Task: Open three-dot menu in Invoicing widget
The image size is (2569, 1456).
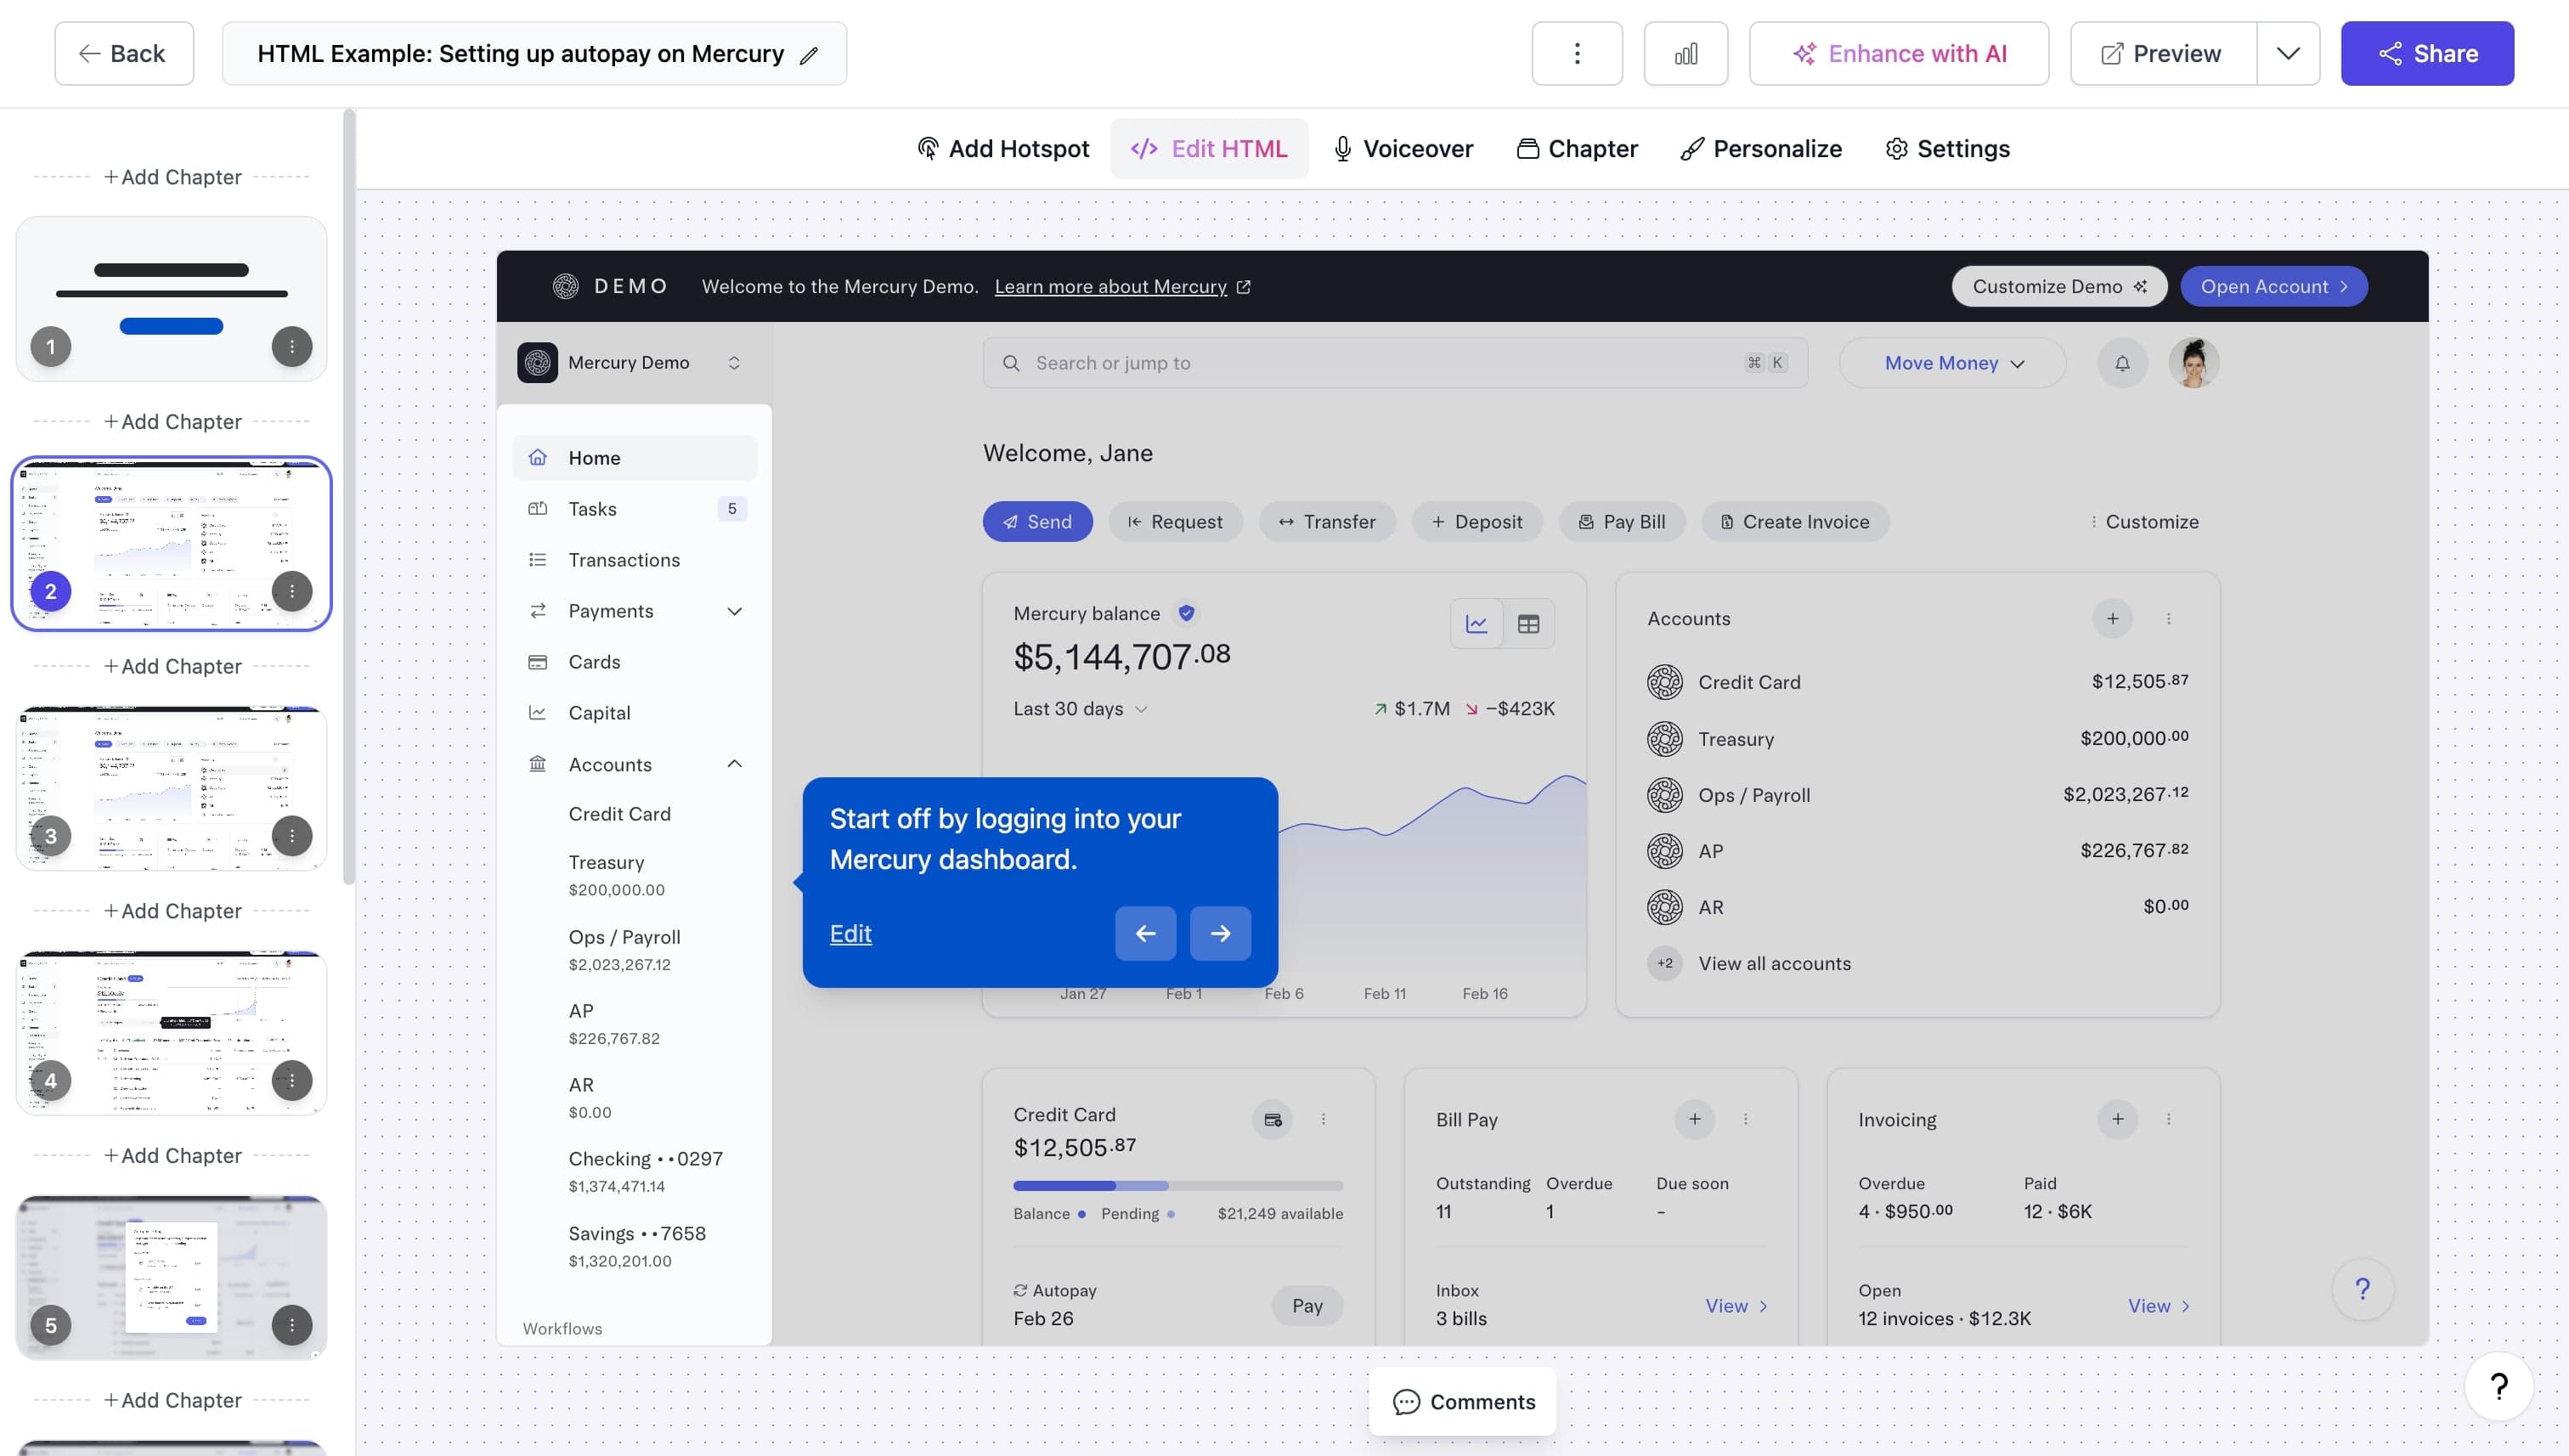Action: point(2168,1119)
